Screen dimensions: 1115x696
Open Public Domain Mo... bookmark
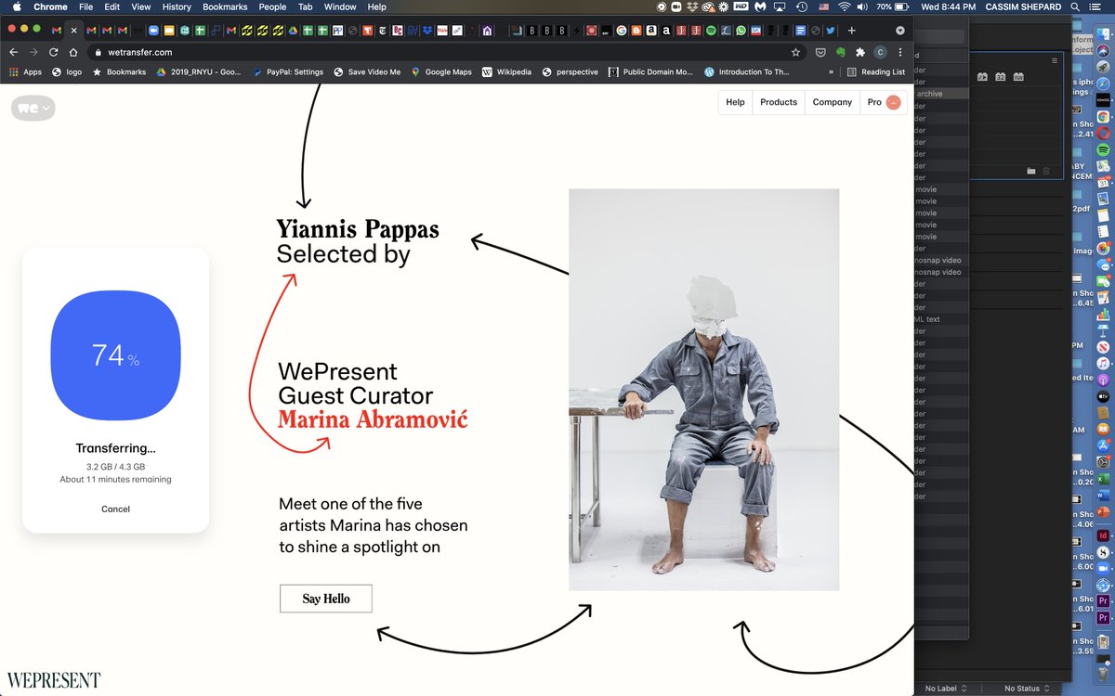[x=651, y=71]
